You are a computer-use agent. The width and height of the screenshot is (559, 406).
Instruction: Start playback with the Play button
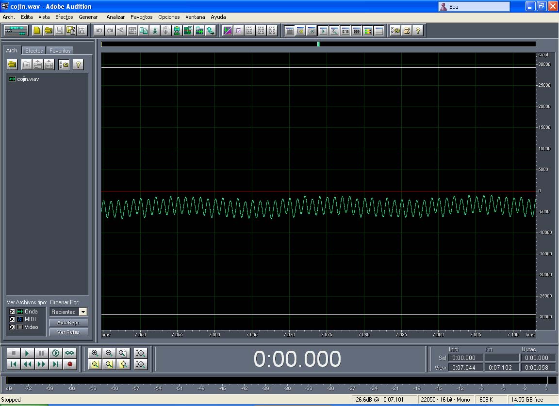pos(27,353)
